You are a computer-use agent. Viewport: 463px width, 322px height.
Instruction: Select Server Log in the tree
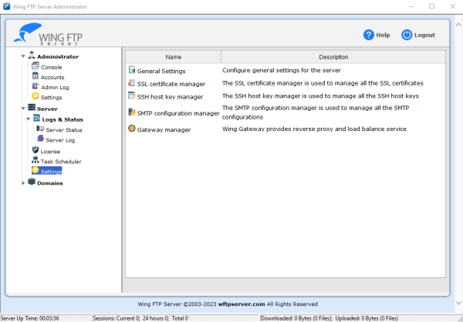[x=60, y=140]
